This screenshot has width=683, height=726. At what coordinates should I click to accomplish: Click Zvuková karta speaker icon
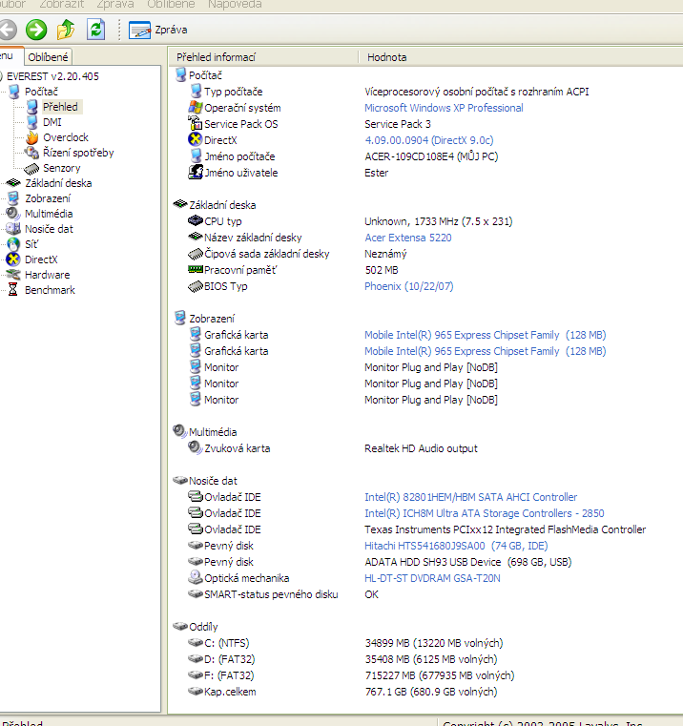195,447
